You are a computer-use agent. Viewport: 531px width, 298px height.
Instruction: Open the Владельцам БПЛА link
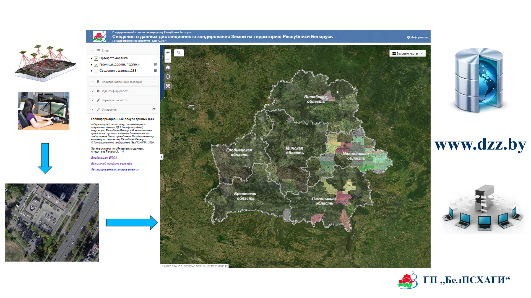click(104, 158)
